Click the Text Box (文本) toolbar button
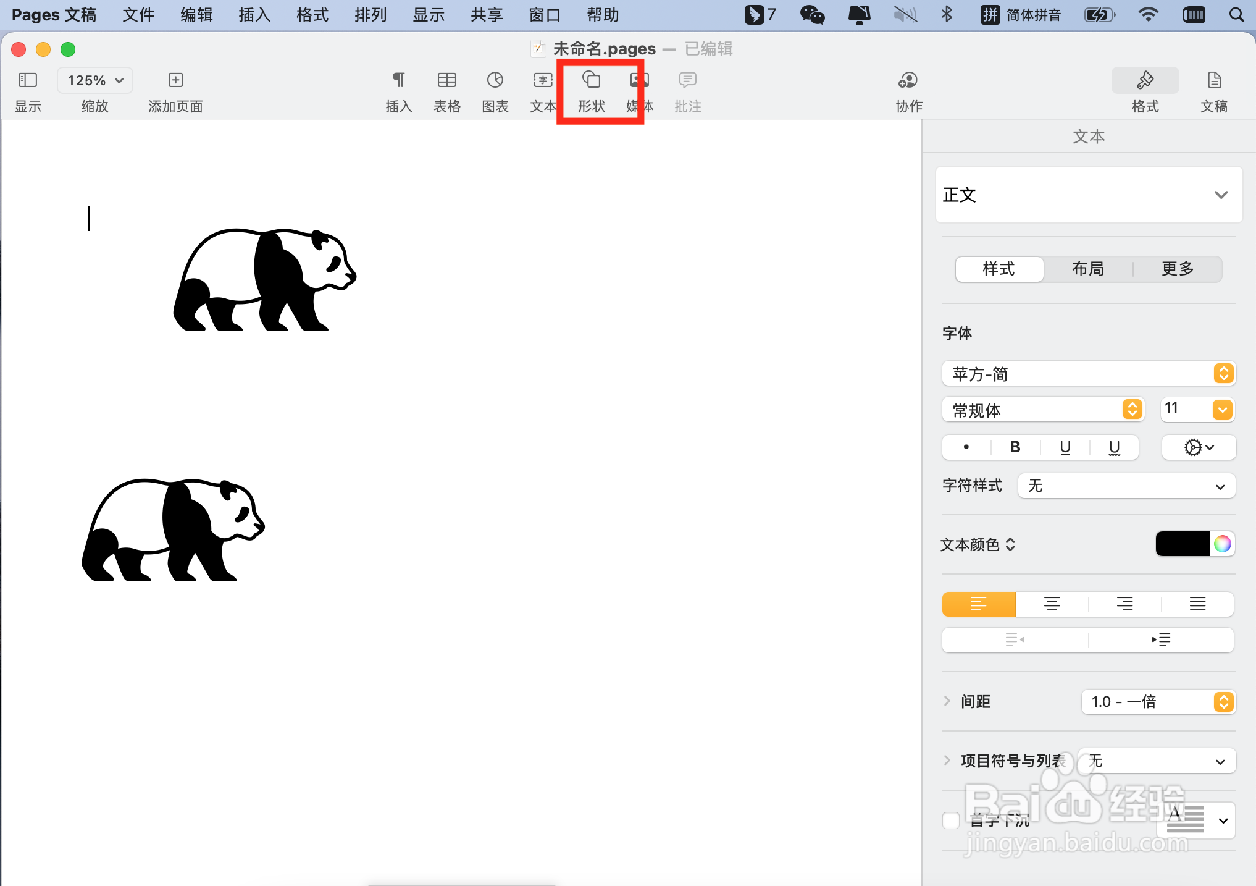 point(543,81)
